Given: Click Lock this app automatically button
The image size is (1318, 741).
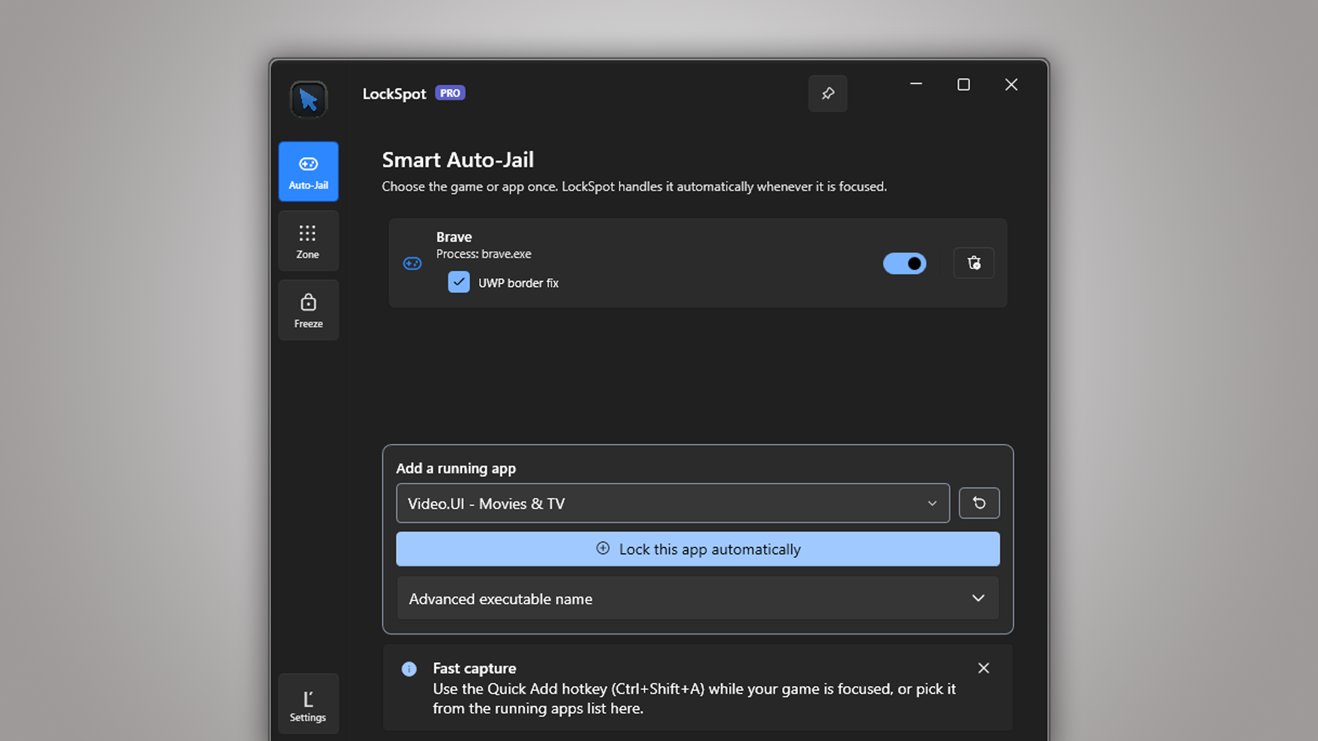Looking at the screenshot, I should [x=697, y=550].
